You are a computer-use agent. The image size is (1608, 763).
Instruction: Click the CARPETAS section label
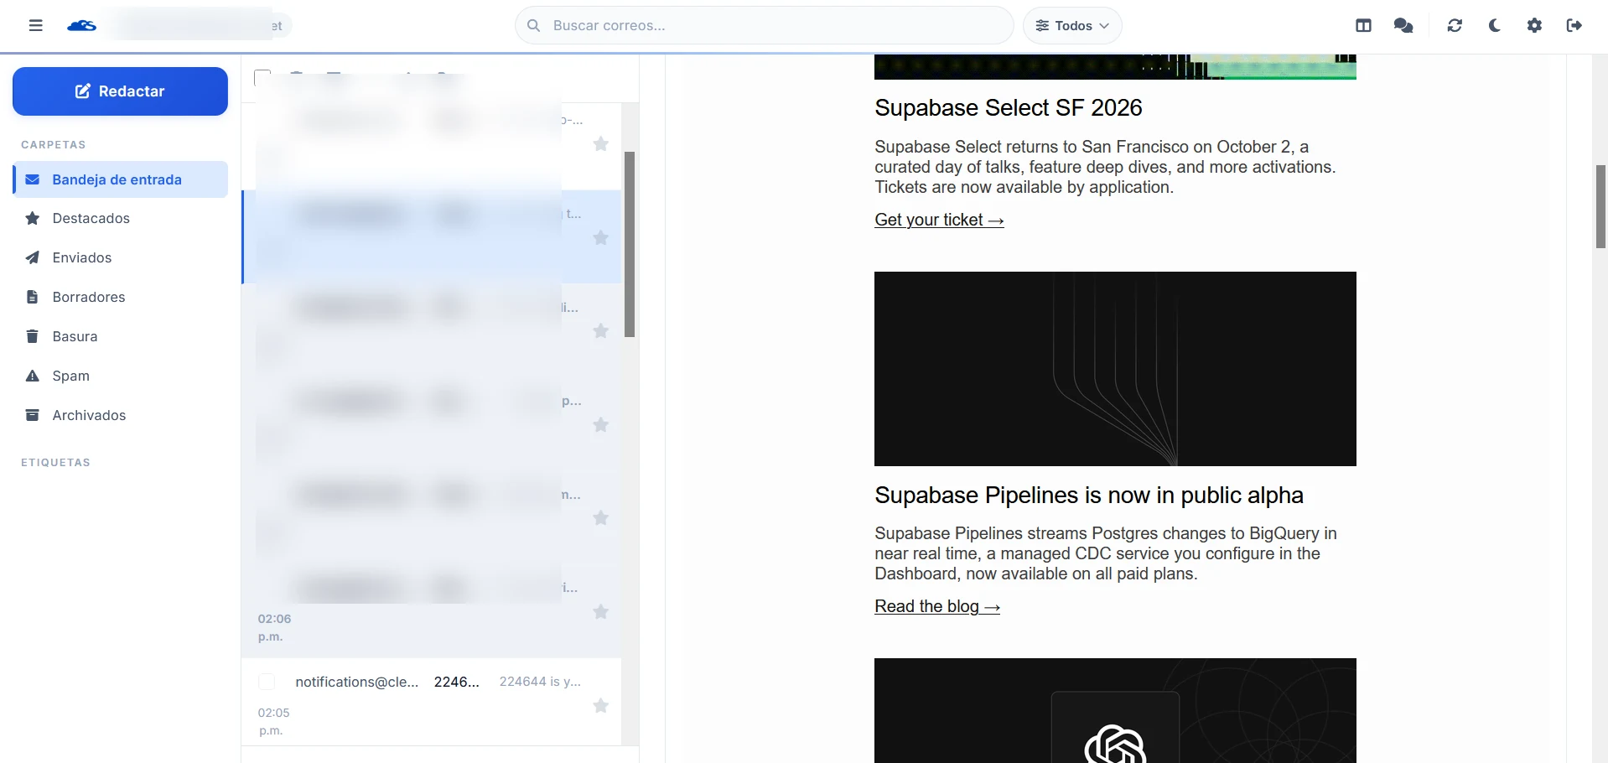[54, 144]
